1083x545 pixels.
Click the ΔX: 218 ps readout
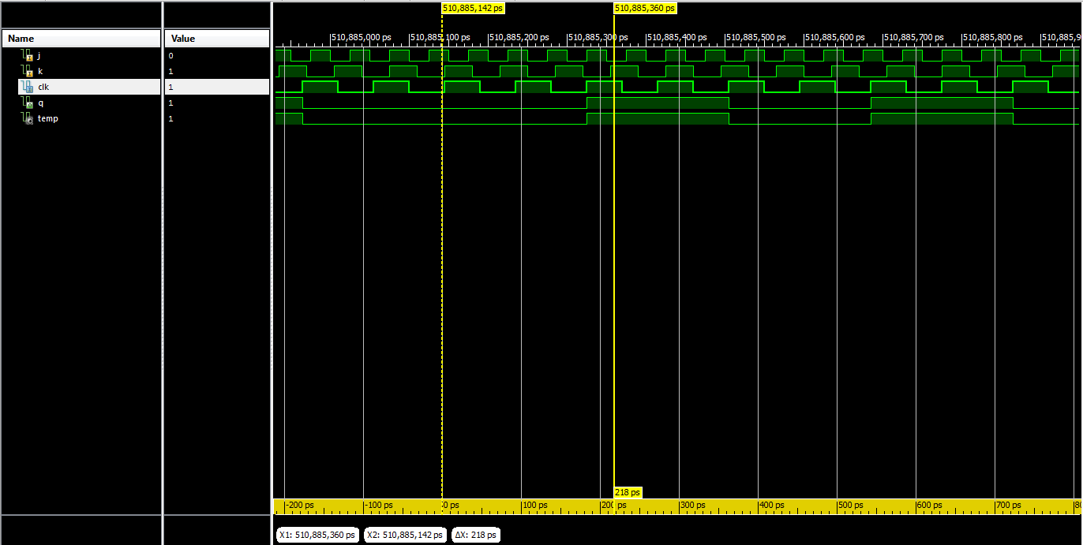[x=476, y=535]
